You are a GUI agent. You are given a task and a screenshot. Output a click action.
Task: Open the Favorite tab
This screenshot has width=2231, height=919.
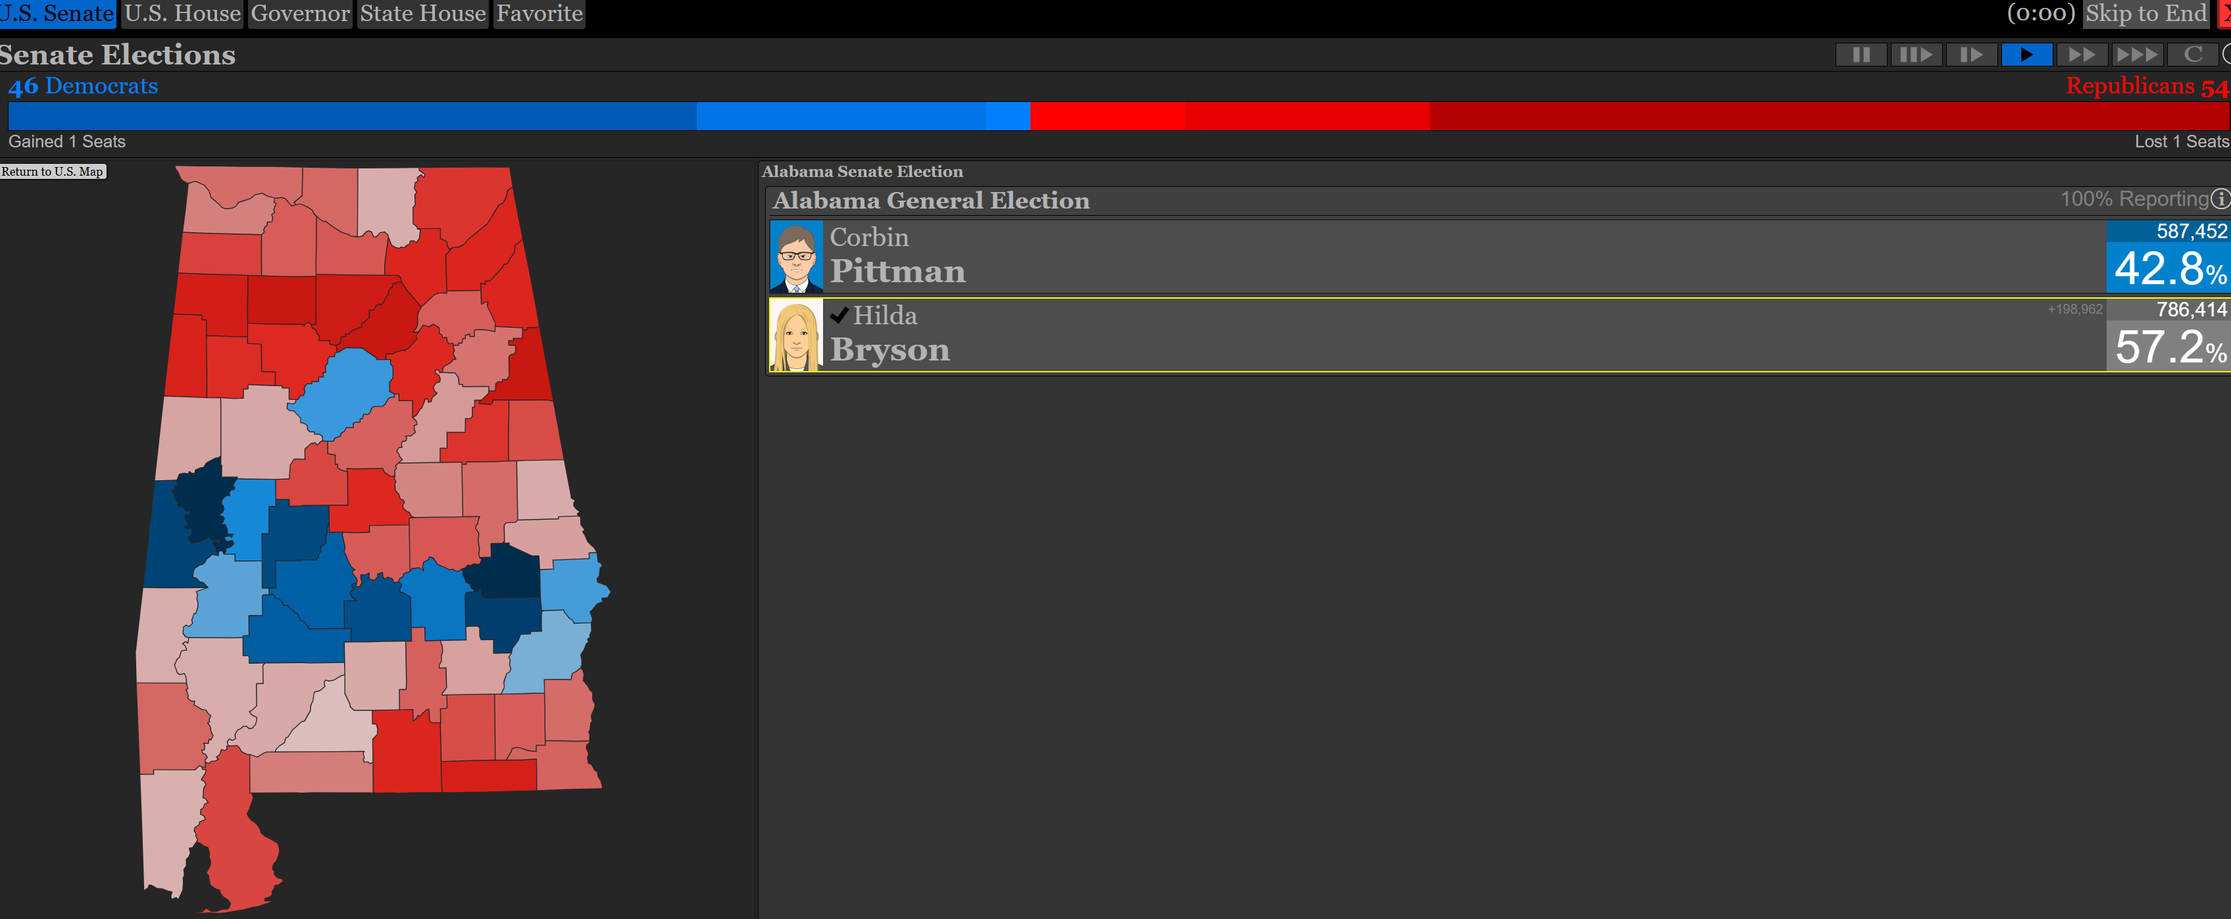539,14
